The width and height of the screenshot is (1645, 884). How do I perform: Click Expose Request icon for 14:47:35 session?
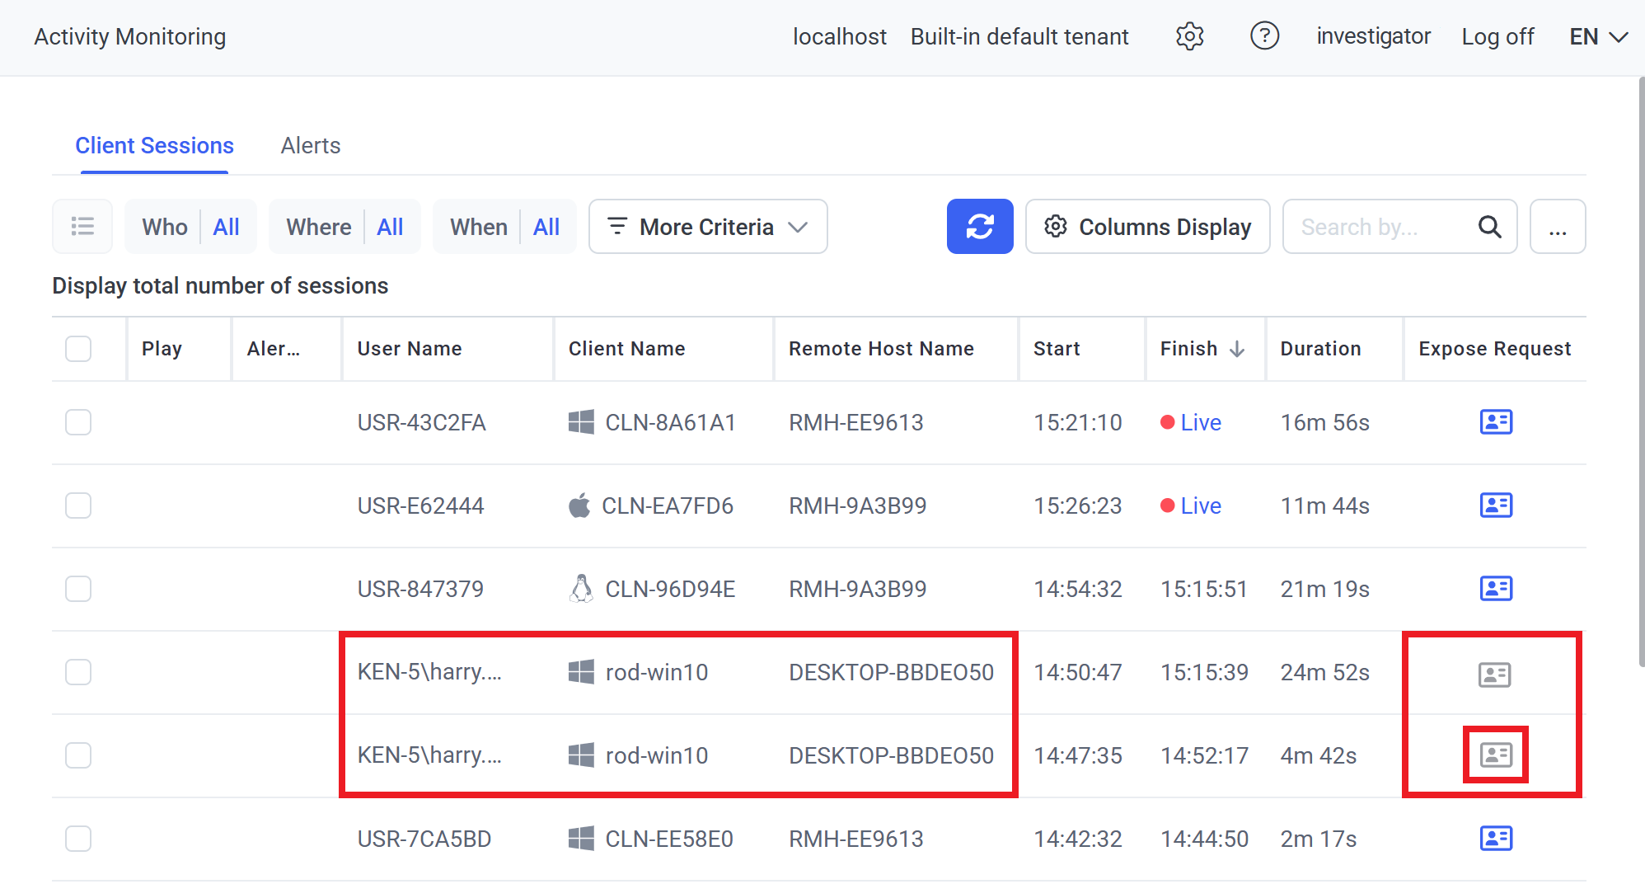point(1495,755)
